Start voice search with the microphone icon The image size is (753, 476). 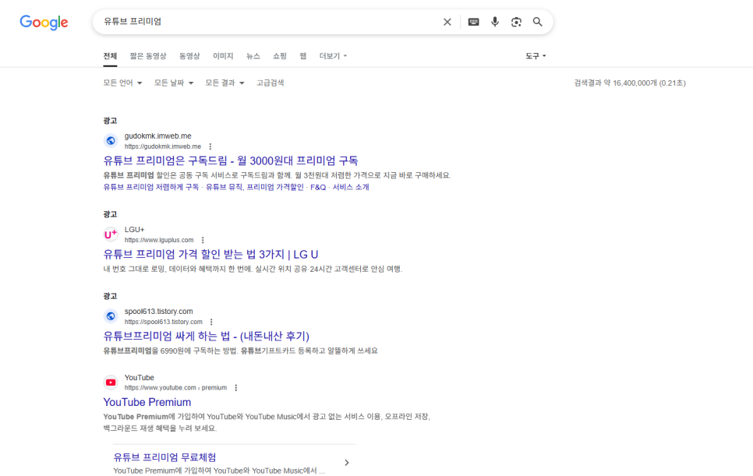click(495, 22)
